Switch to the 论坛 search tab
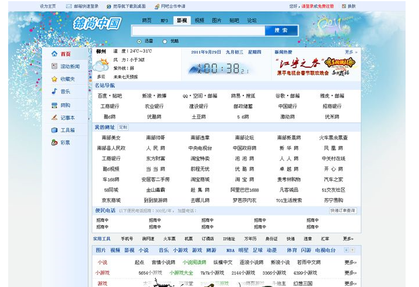 (252, 20)
